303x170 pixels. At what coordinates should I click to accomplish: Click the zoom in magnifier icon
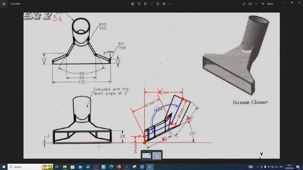[263, 4]
